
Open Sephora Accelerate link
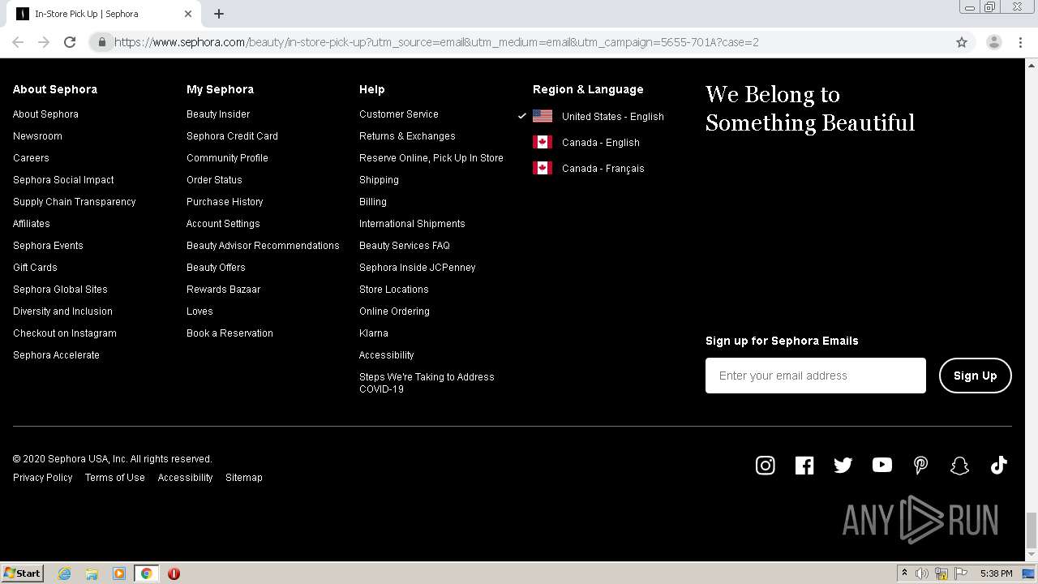[x=56, y=355]
